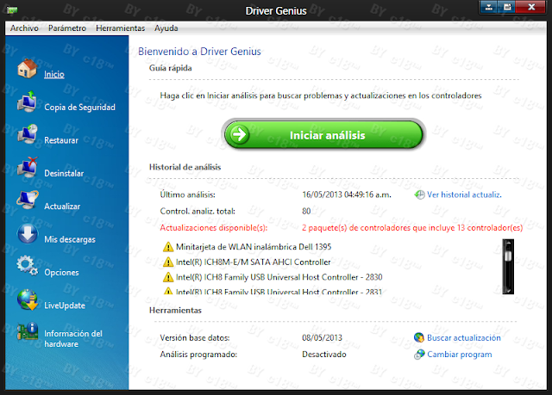Click the driver list scrollbar up arrow

(508, 243)
